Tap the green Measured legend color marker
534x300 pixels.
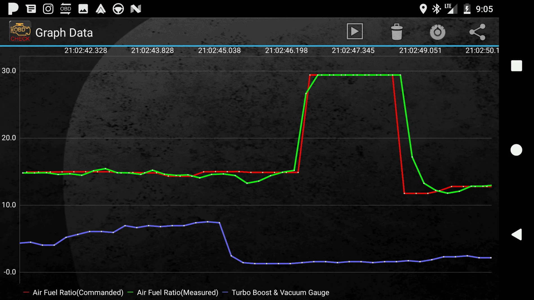coord(130,292)
